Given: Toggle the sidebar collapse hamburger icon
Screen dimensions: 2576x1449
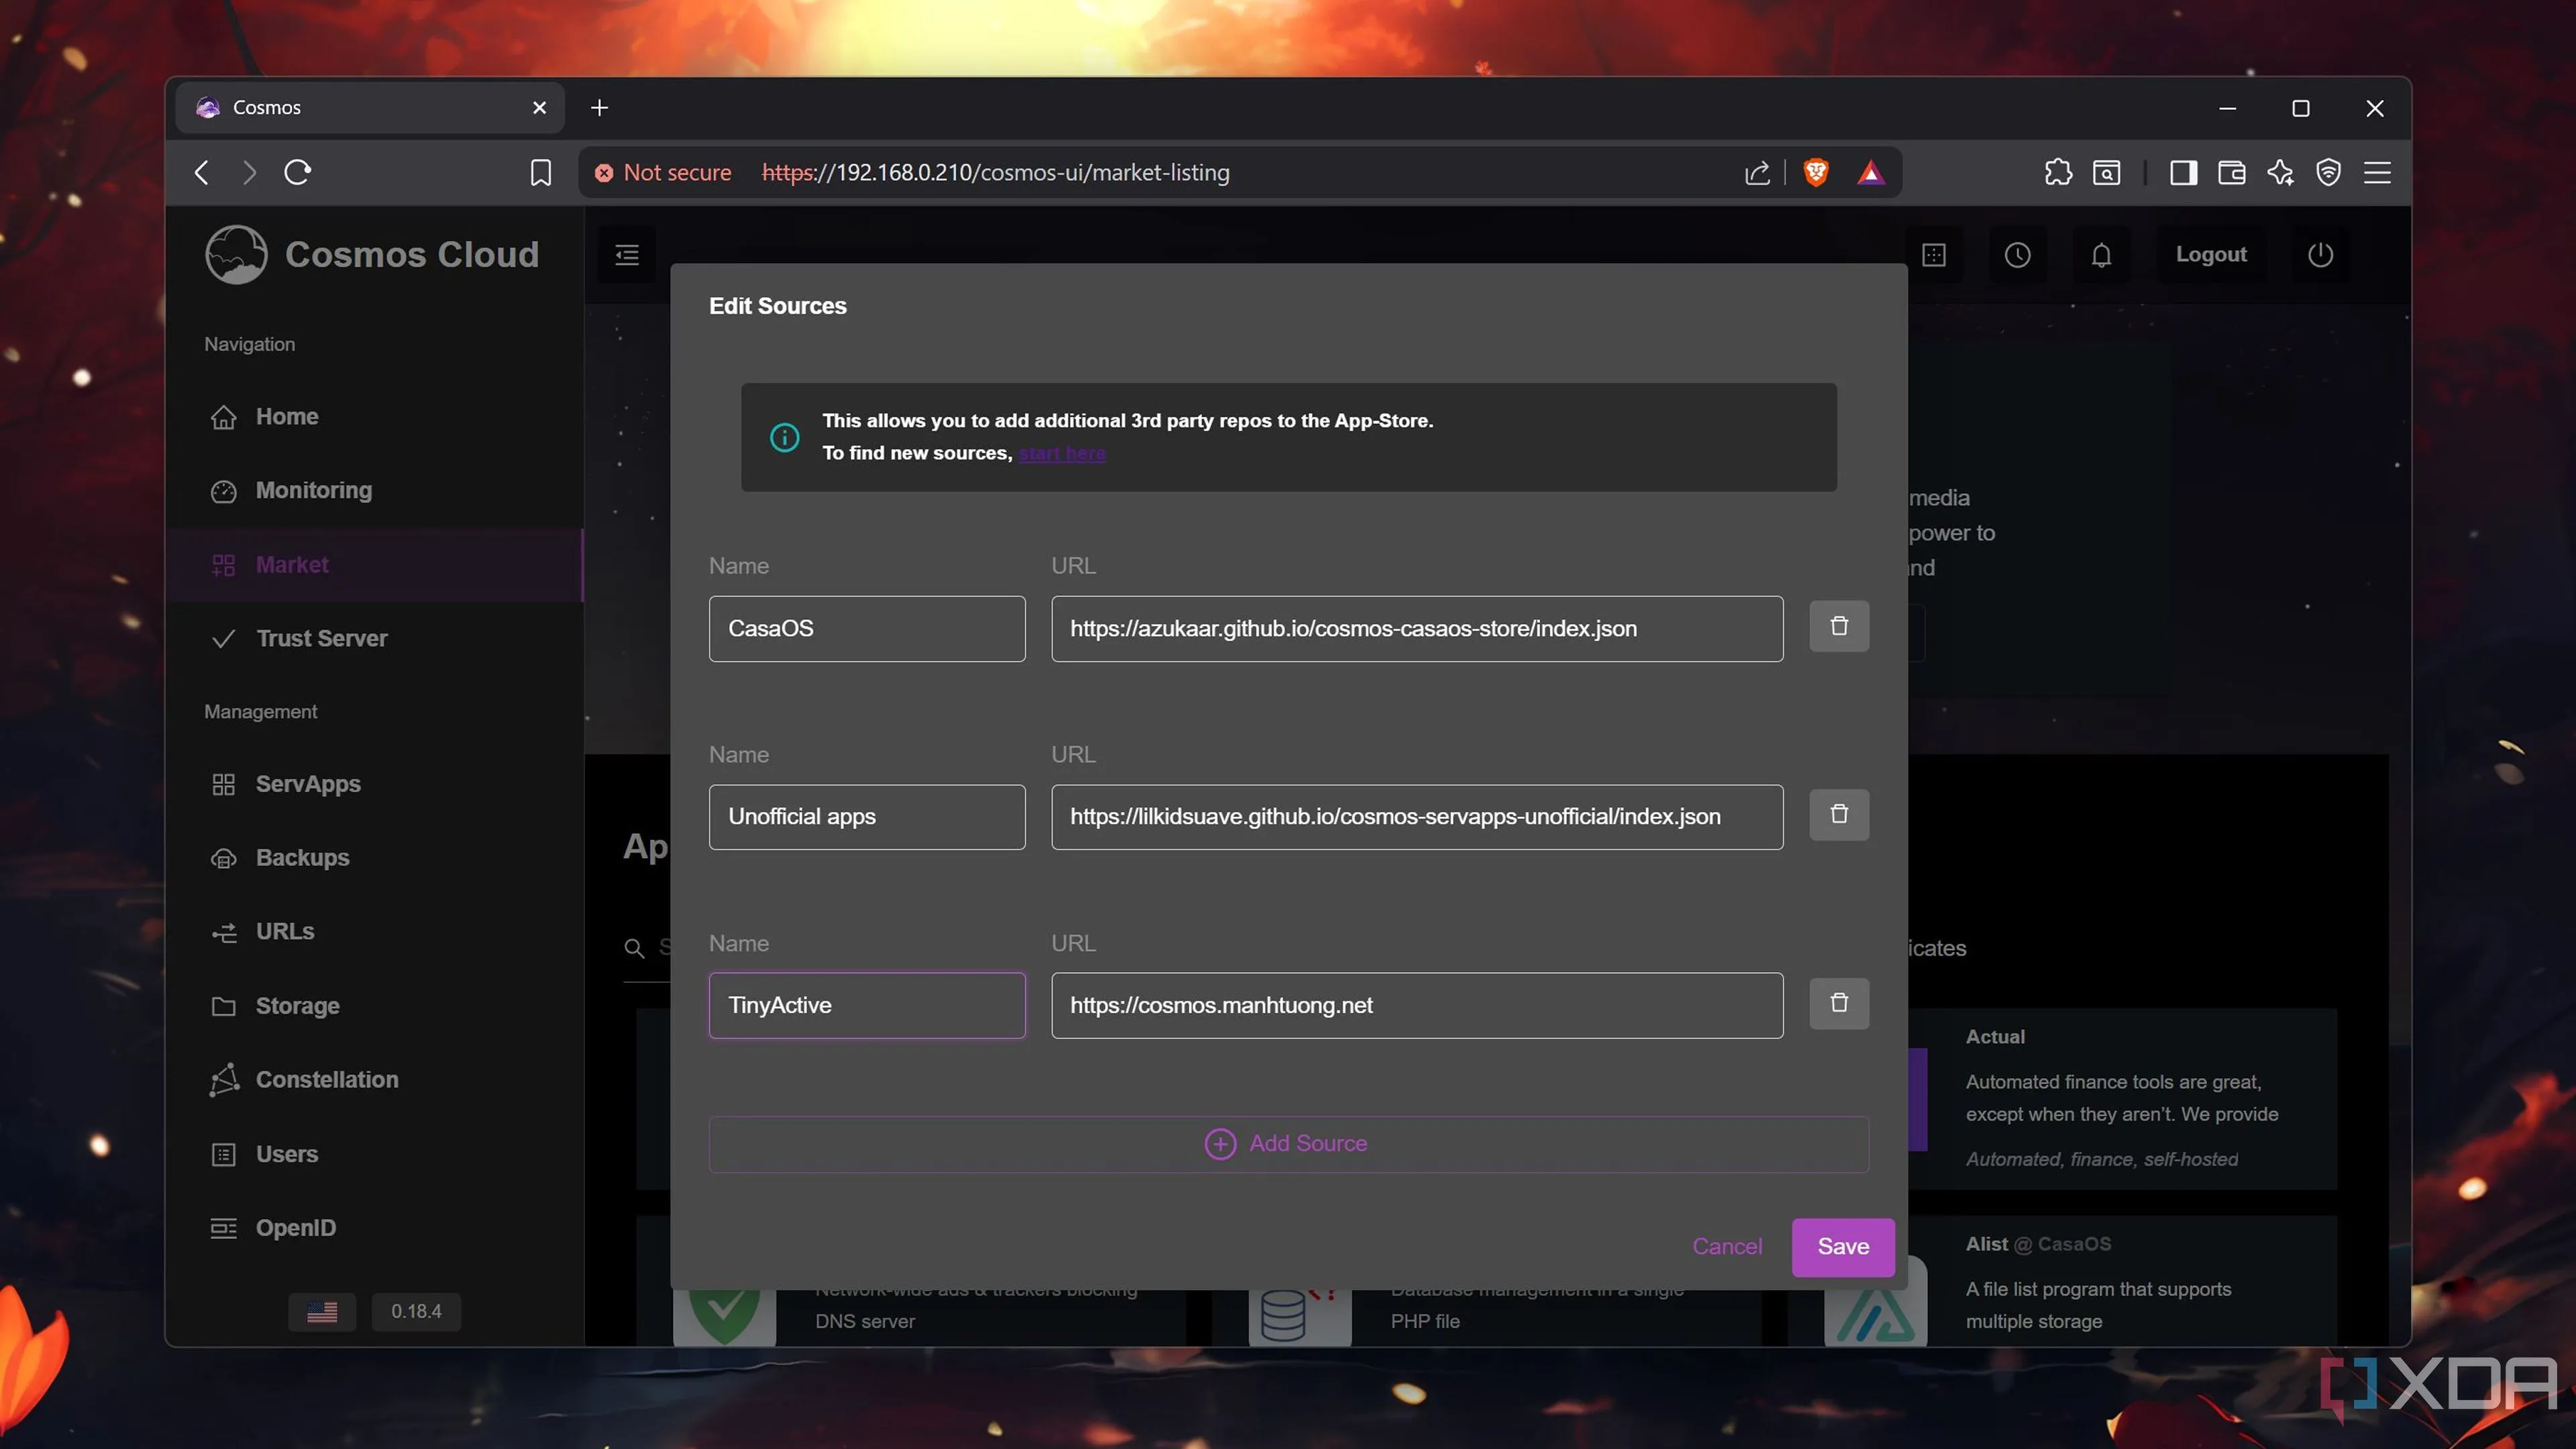Looking at the screenshot, I should point(627,255).
